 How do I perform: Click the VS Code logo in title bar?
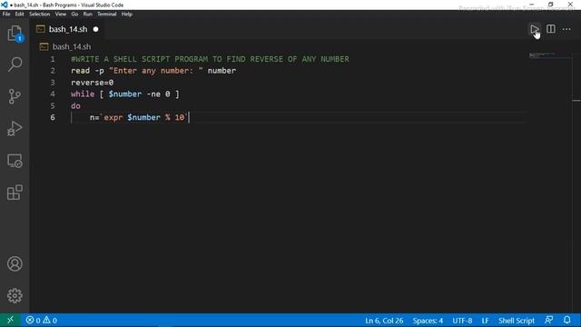tap(4, 5)
